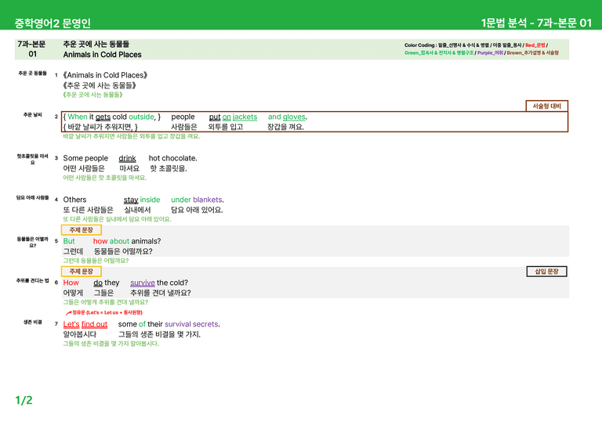Click the green word "inside"
Image resolution: width=602 pixels, height=425 pixels.
tap(150, 200)
